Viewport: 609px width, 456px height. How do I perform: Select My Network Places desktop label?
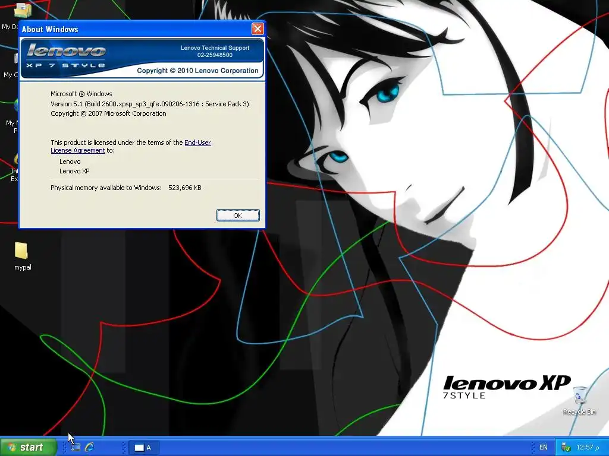click(12, 127)
